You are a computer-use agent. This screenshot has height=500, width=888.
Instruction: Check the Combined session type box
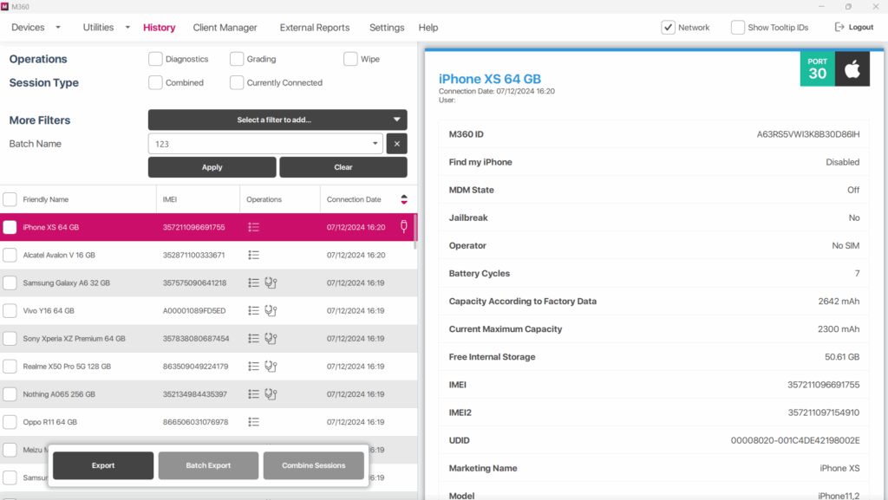tap(155, 82)
